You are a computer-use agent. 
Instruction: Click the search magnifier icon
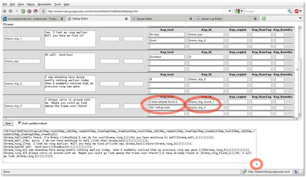(x=289, y=11)
